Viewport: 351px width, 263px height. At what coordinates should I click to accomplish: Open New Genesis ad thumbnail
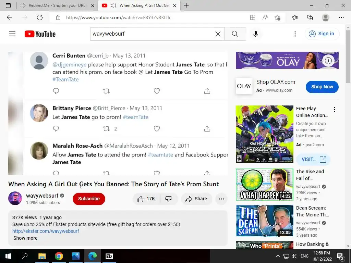click(x=264, y=134)
